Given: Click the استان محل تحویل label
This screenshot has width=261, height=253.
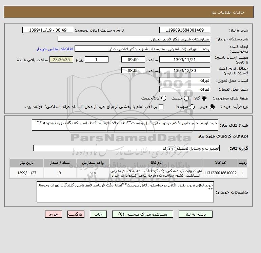Looking at the screenshot, I should click(232, 81).
